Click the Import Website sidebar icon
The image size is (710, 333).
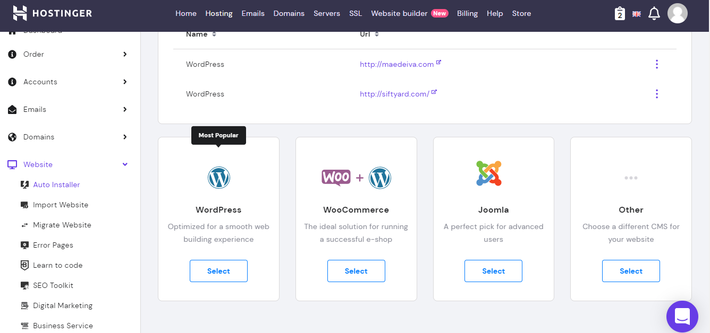pyautogui.click(x=24, y=205)
